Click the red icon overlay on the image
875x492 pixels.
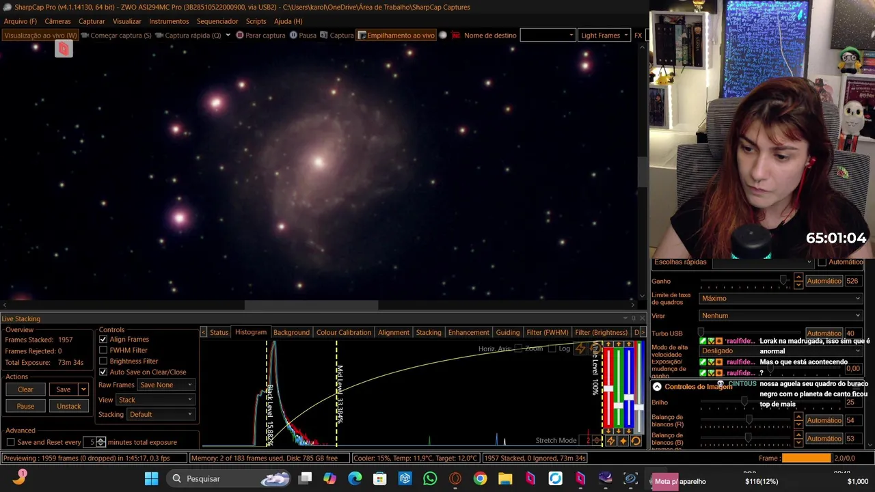pos(64,49)
